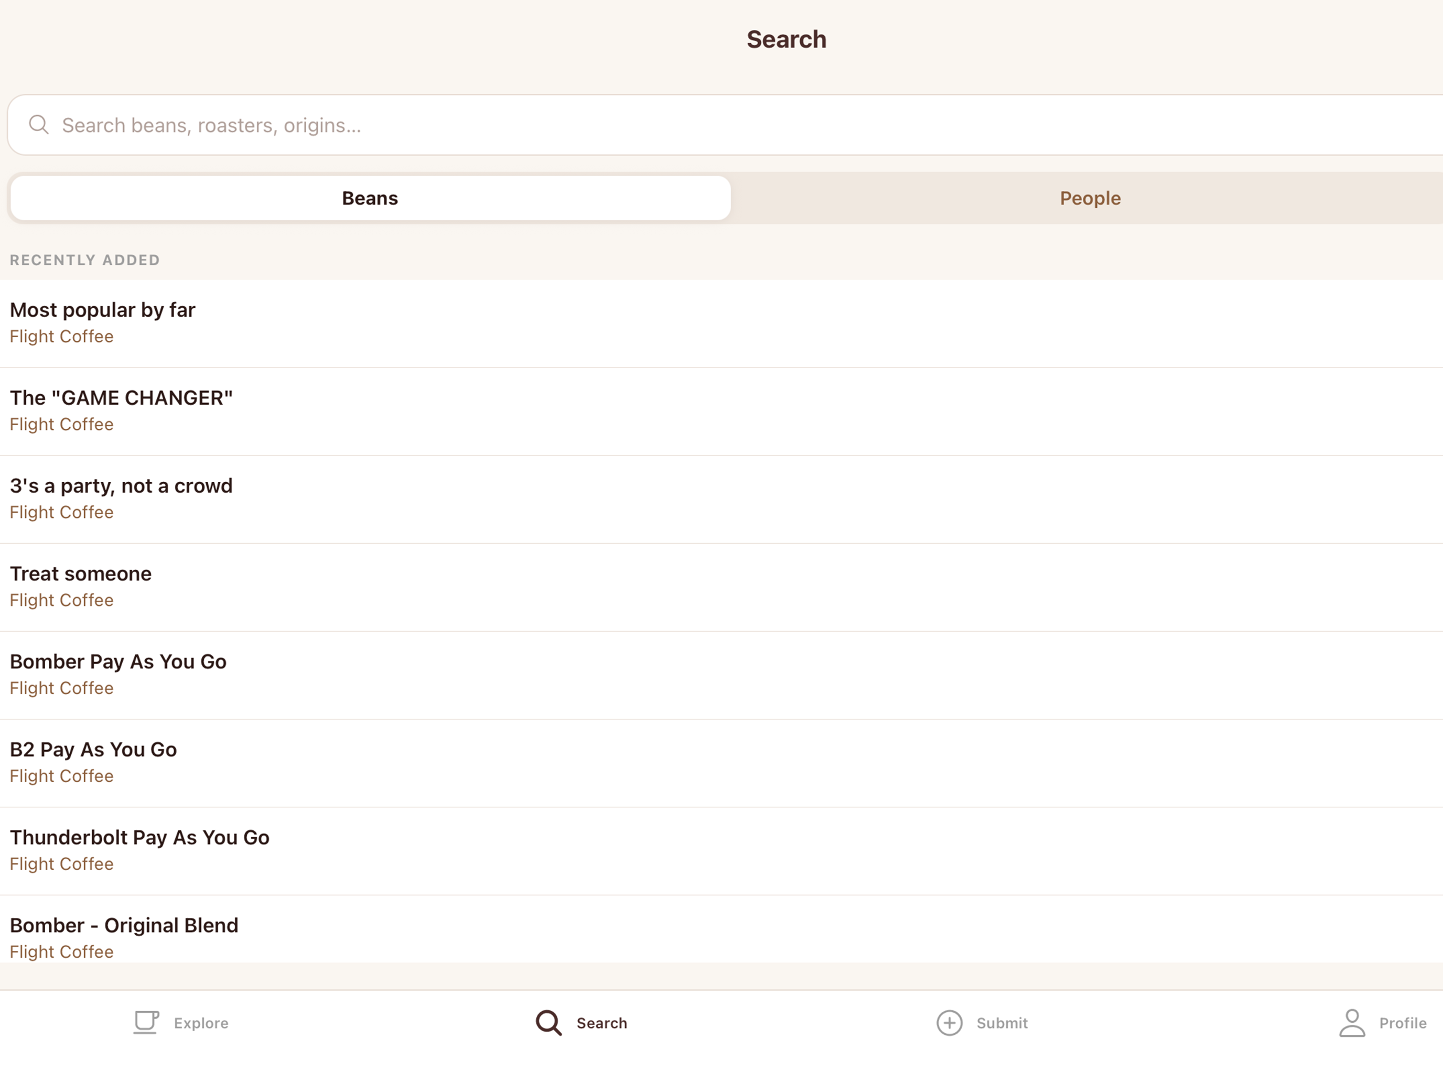Click the Profile tab label
1443x1082 pixels.
[x=1403, y=1023]
